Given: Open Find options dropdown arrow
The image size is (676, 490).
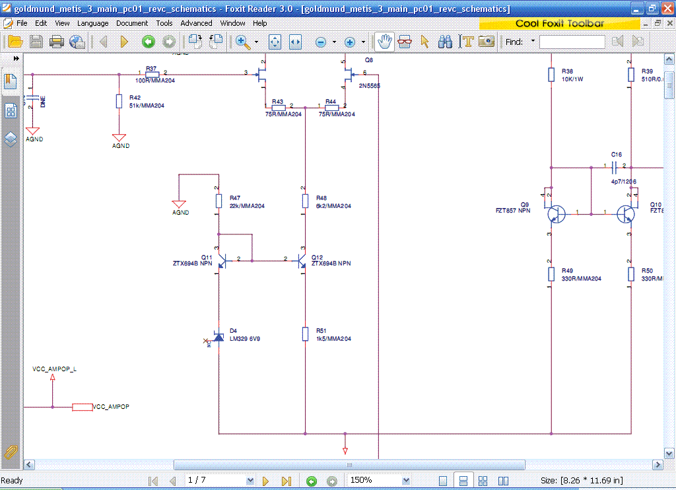Looking at the screenshot, I should (533, 41).
